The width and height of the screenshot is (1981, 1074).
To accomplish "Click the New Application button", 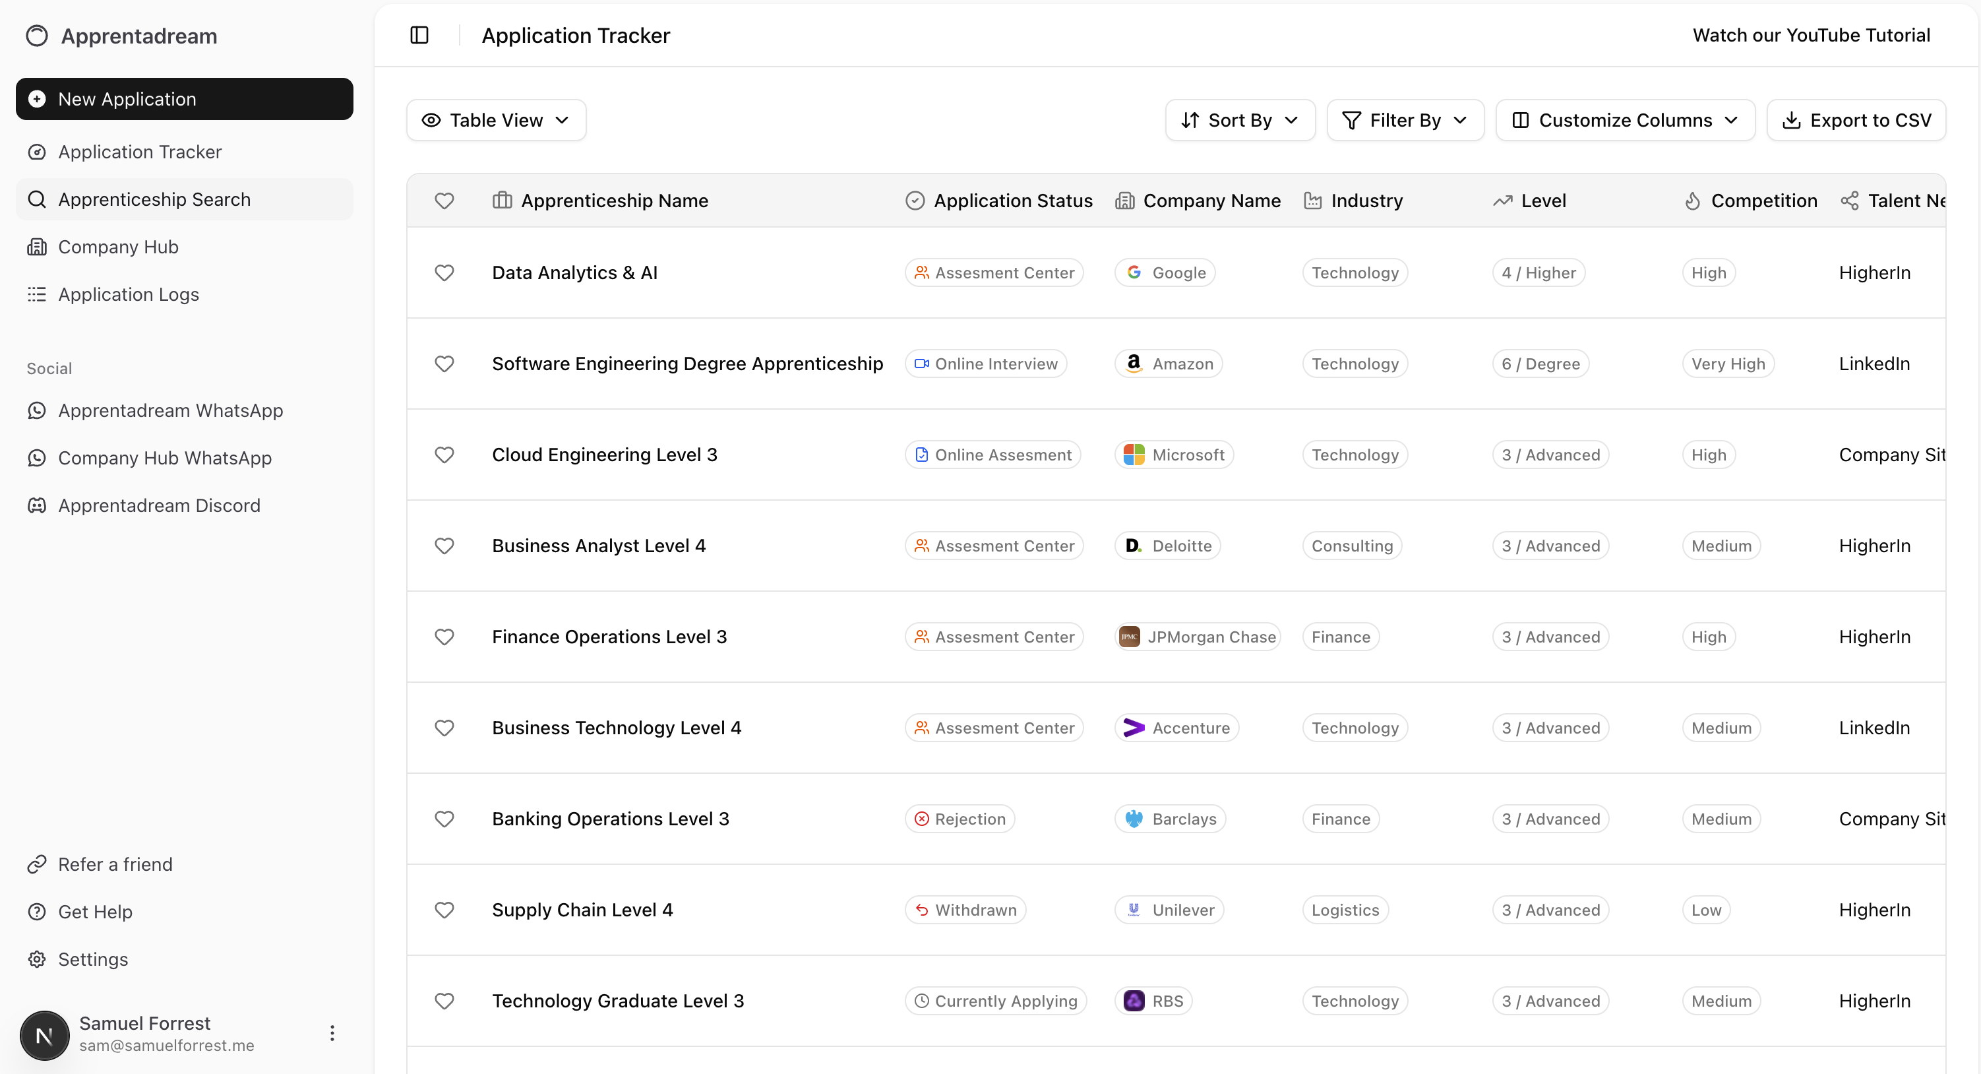I will (184, 98).
